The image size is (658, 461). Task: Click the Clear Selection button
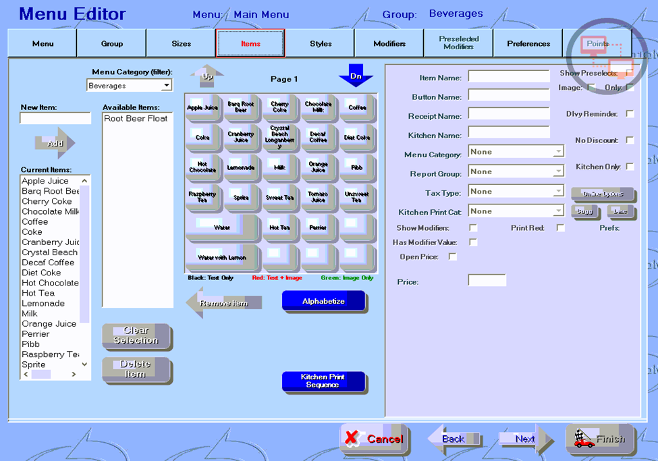click(137, 336)
